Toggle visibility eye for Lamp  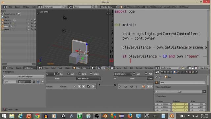click(29, 23)
